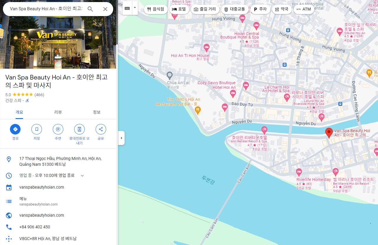This screenshot has height=245, width=378.
Task: Click Ann Retreat Resort & Spa marker
Action: pos(264,130)
